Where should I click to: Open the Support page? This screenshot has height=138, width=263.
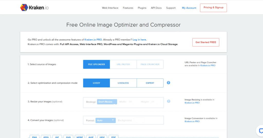coord(171,8)
